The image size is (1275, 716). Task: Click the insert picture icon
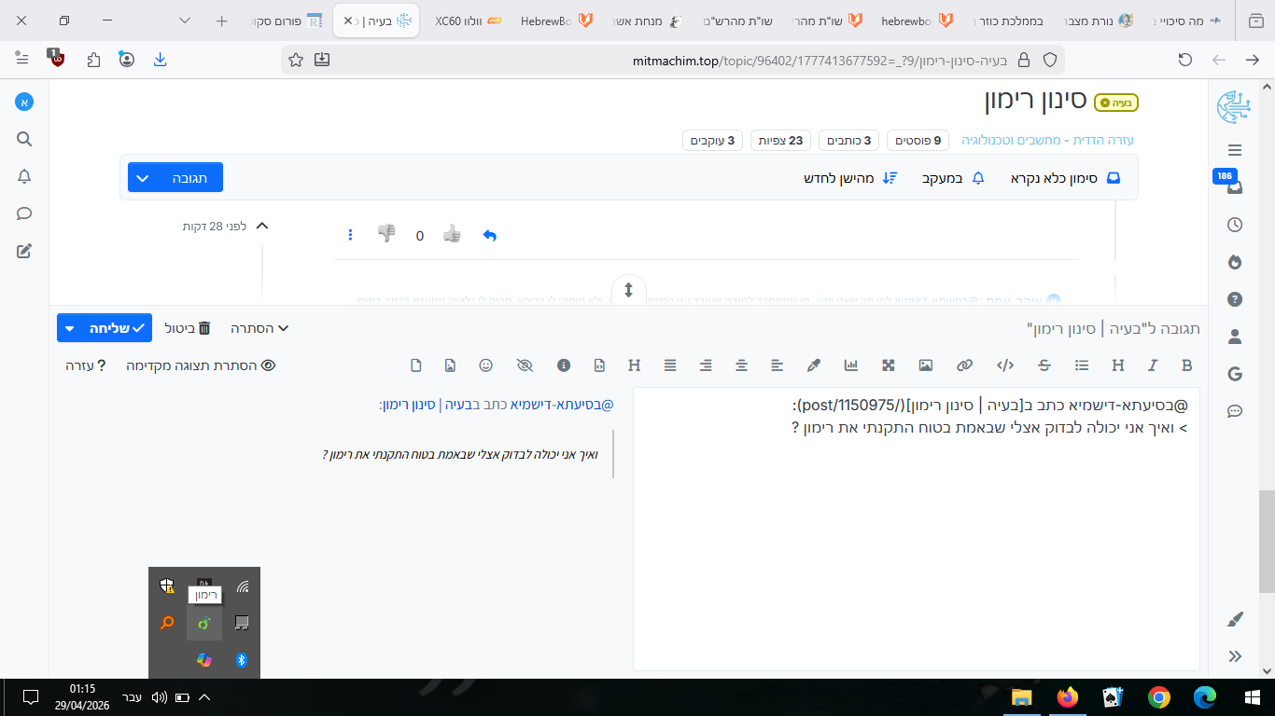tap(925, 365)
